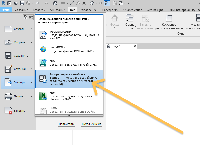Image resolution: width=200 pixels, height=145 pixels.
Task: Open the default 3D view house icon
Action: 92,3
